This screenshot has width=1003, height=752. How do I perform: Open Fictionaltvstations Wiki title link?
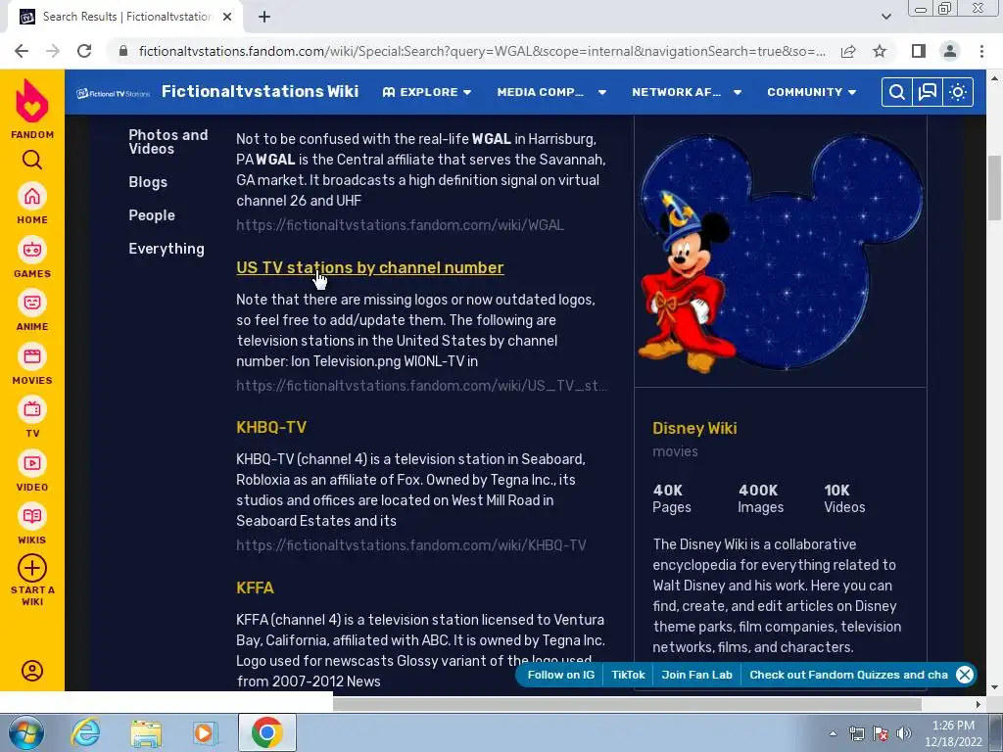pos(260,91)
